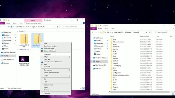
Task: Click Upload with ShareX menu entry
Action: 49,51
